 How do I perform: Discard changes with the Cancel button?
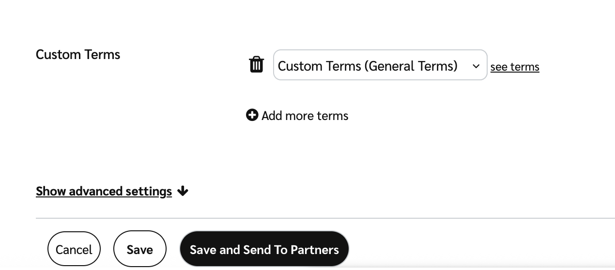coord(74,249)
